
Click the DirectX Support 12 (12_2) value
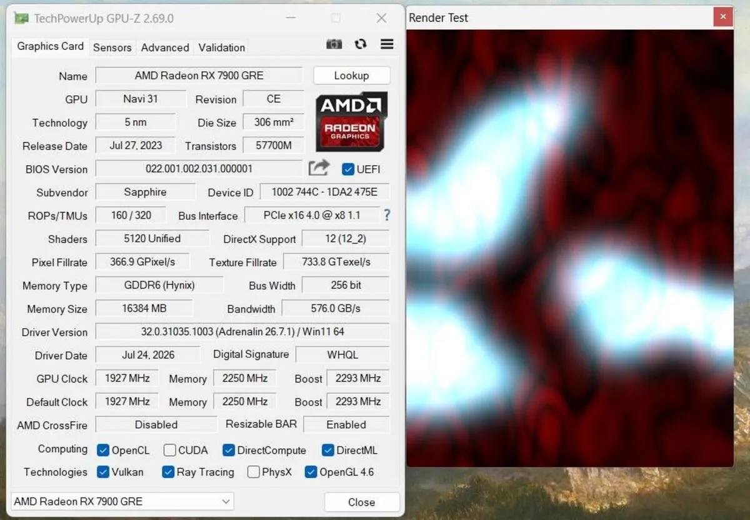(x=346, y=239)
